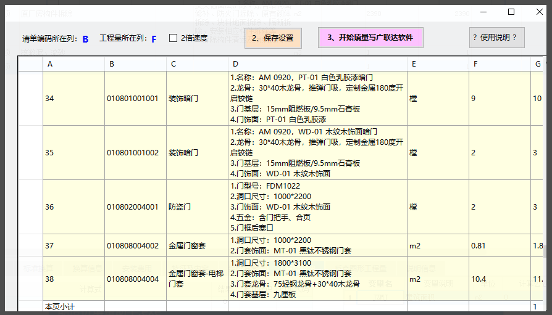552x315 pixels.
Task: Select column B header
Action: 135,64
